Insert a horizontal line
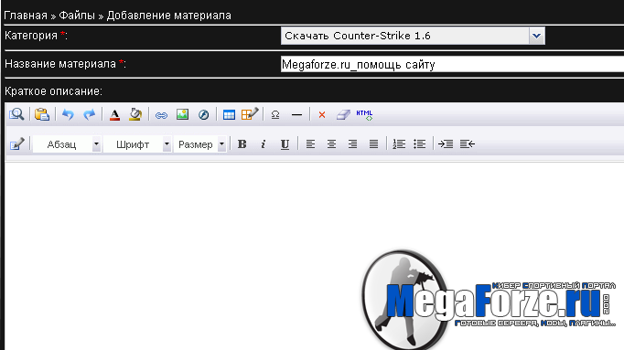 (296, 115)
